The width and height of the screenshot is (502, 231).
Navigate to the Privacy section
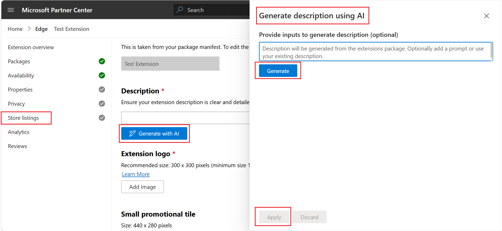coord(16,104)
